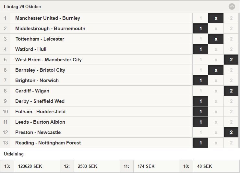Select X for Manchester United - Burnley
The width and height of the screenshot is (240, 173).
216,18
